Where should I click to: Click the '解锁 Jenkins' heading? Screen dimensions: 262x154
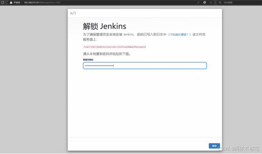click(105, 26)
